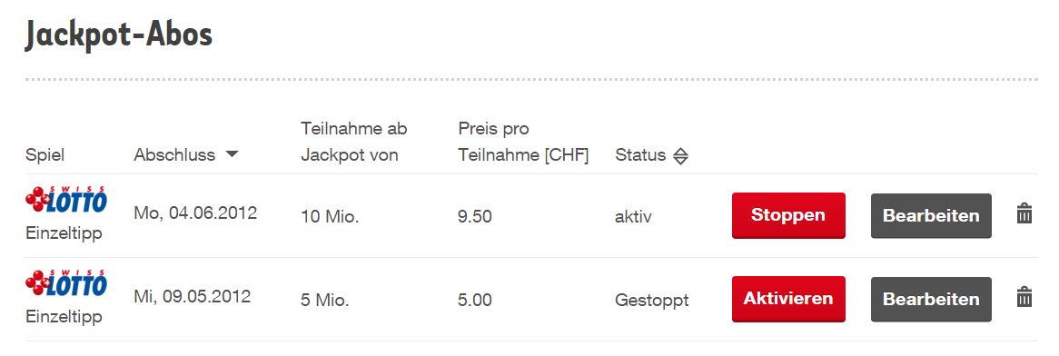Click the Preis pro Teilnahme column header

point(523,142)
